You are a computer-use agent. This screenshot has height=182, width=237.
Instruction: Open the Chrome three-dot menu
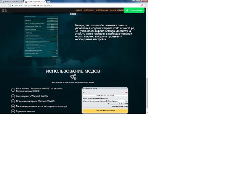tap(146, 5)
